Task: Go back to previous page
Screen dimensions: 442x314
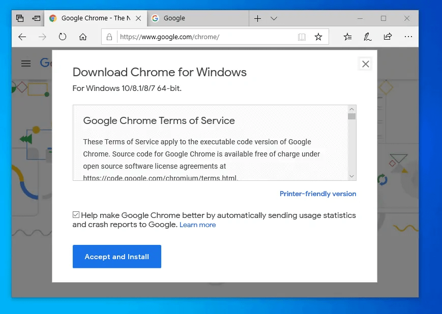Action: pos(22,37)
